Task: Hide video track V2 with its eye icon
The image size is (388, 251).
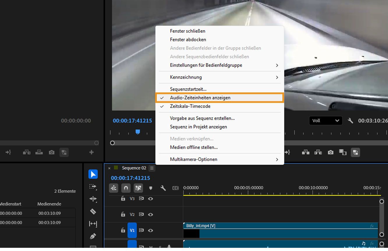Action: coord(150,214)
